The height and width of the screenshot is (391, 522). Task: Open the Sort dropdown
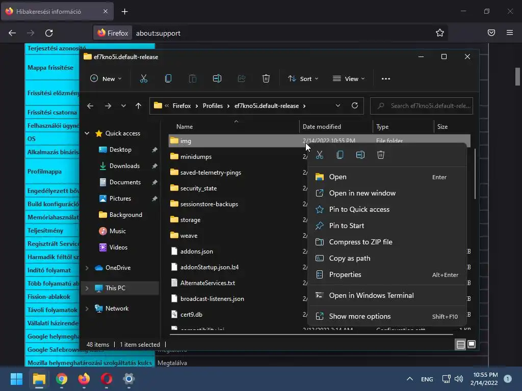303,79
